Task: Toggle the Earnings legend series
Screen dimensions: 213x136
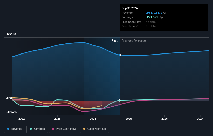Action: (37, 129)
